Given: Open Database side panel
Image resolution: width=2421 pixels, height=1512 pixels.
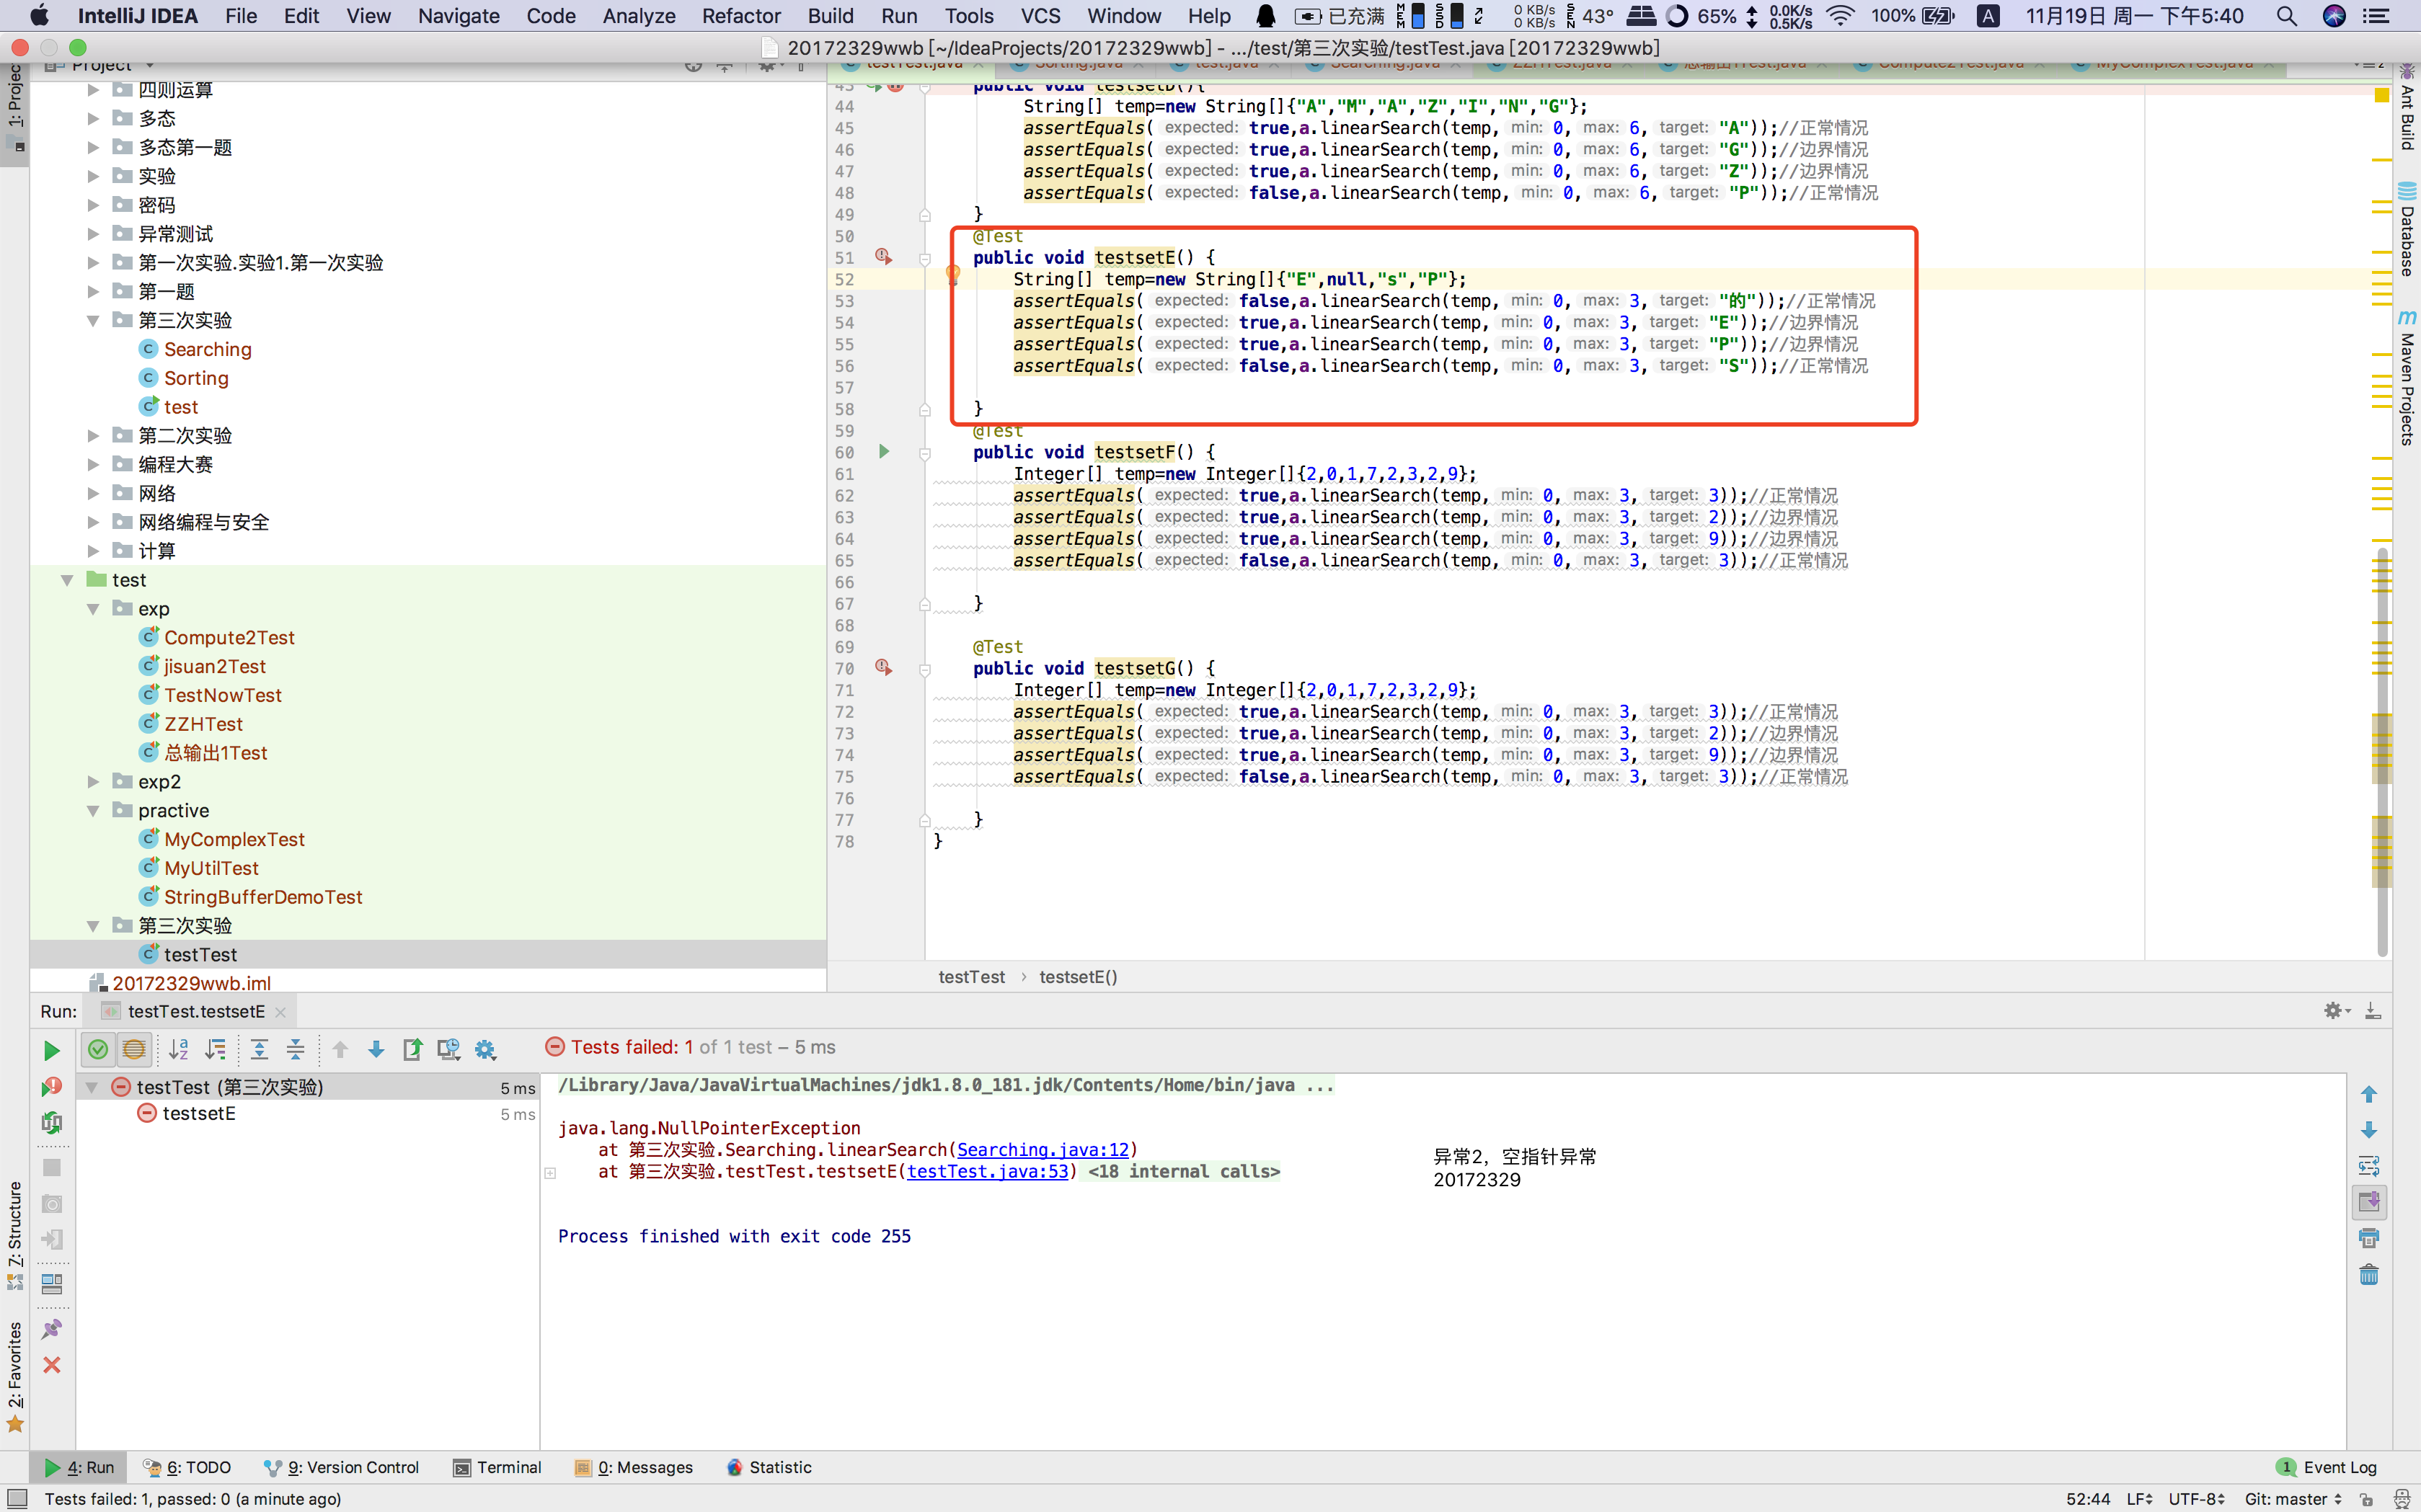Looking at the screenshot, I should click(2407, 230).
